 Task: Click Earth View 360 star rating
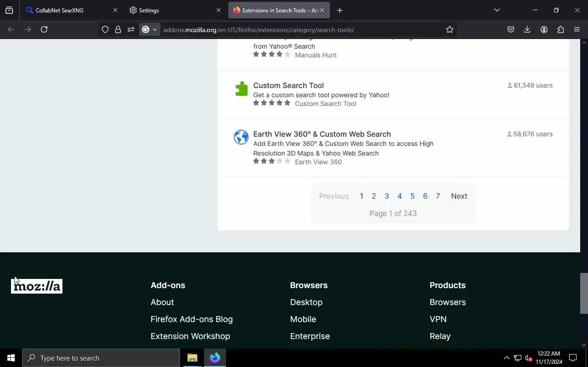pos(272,161)
